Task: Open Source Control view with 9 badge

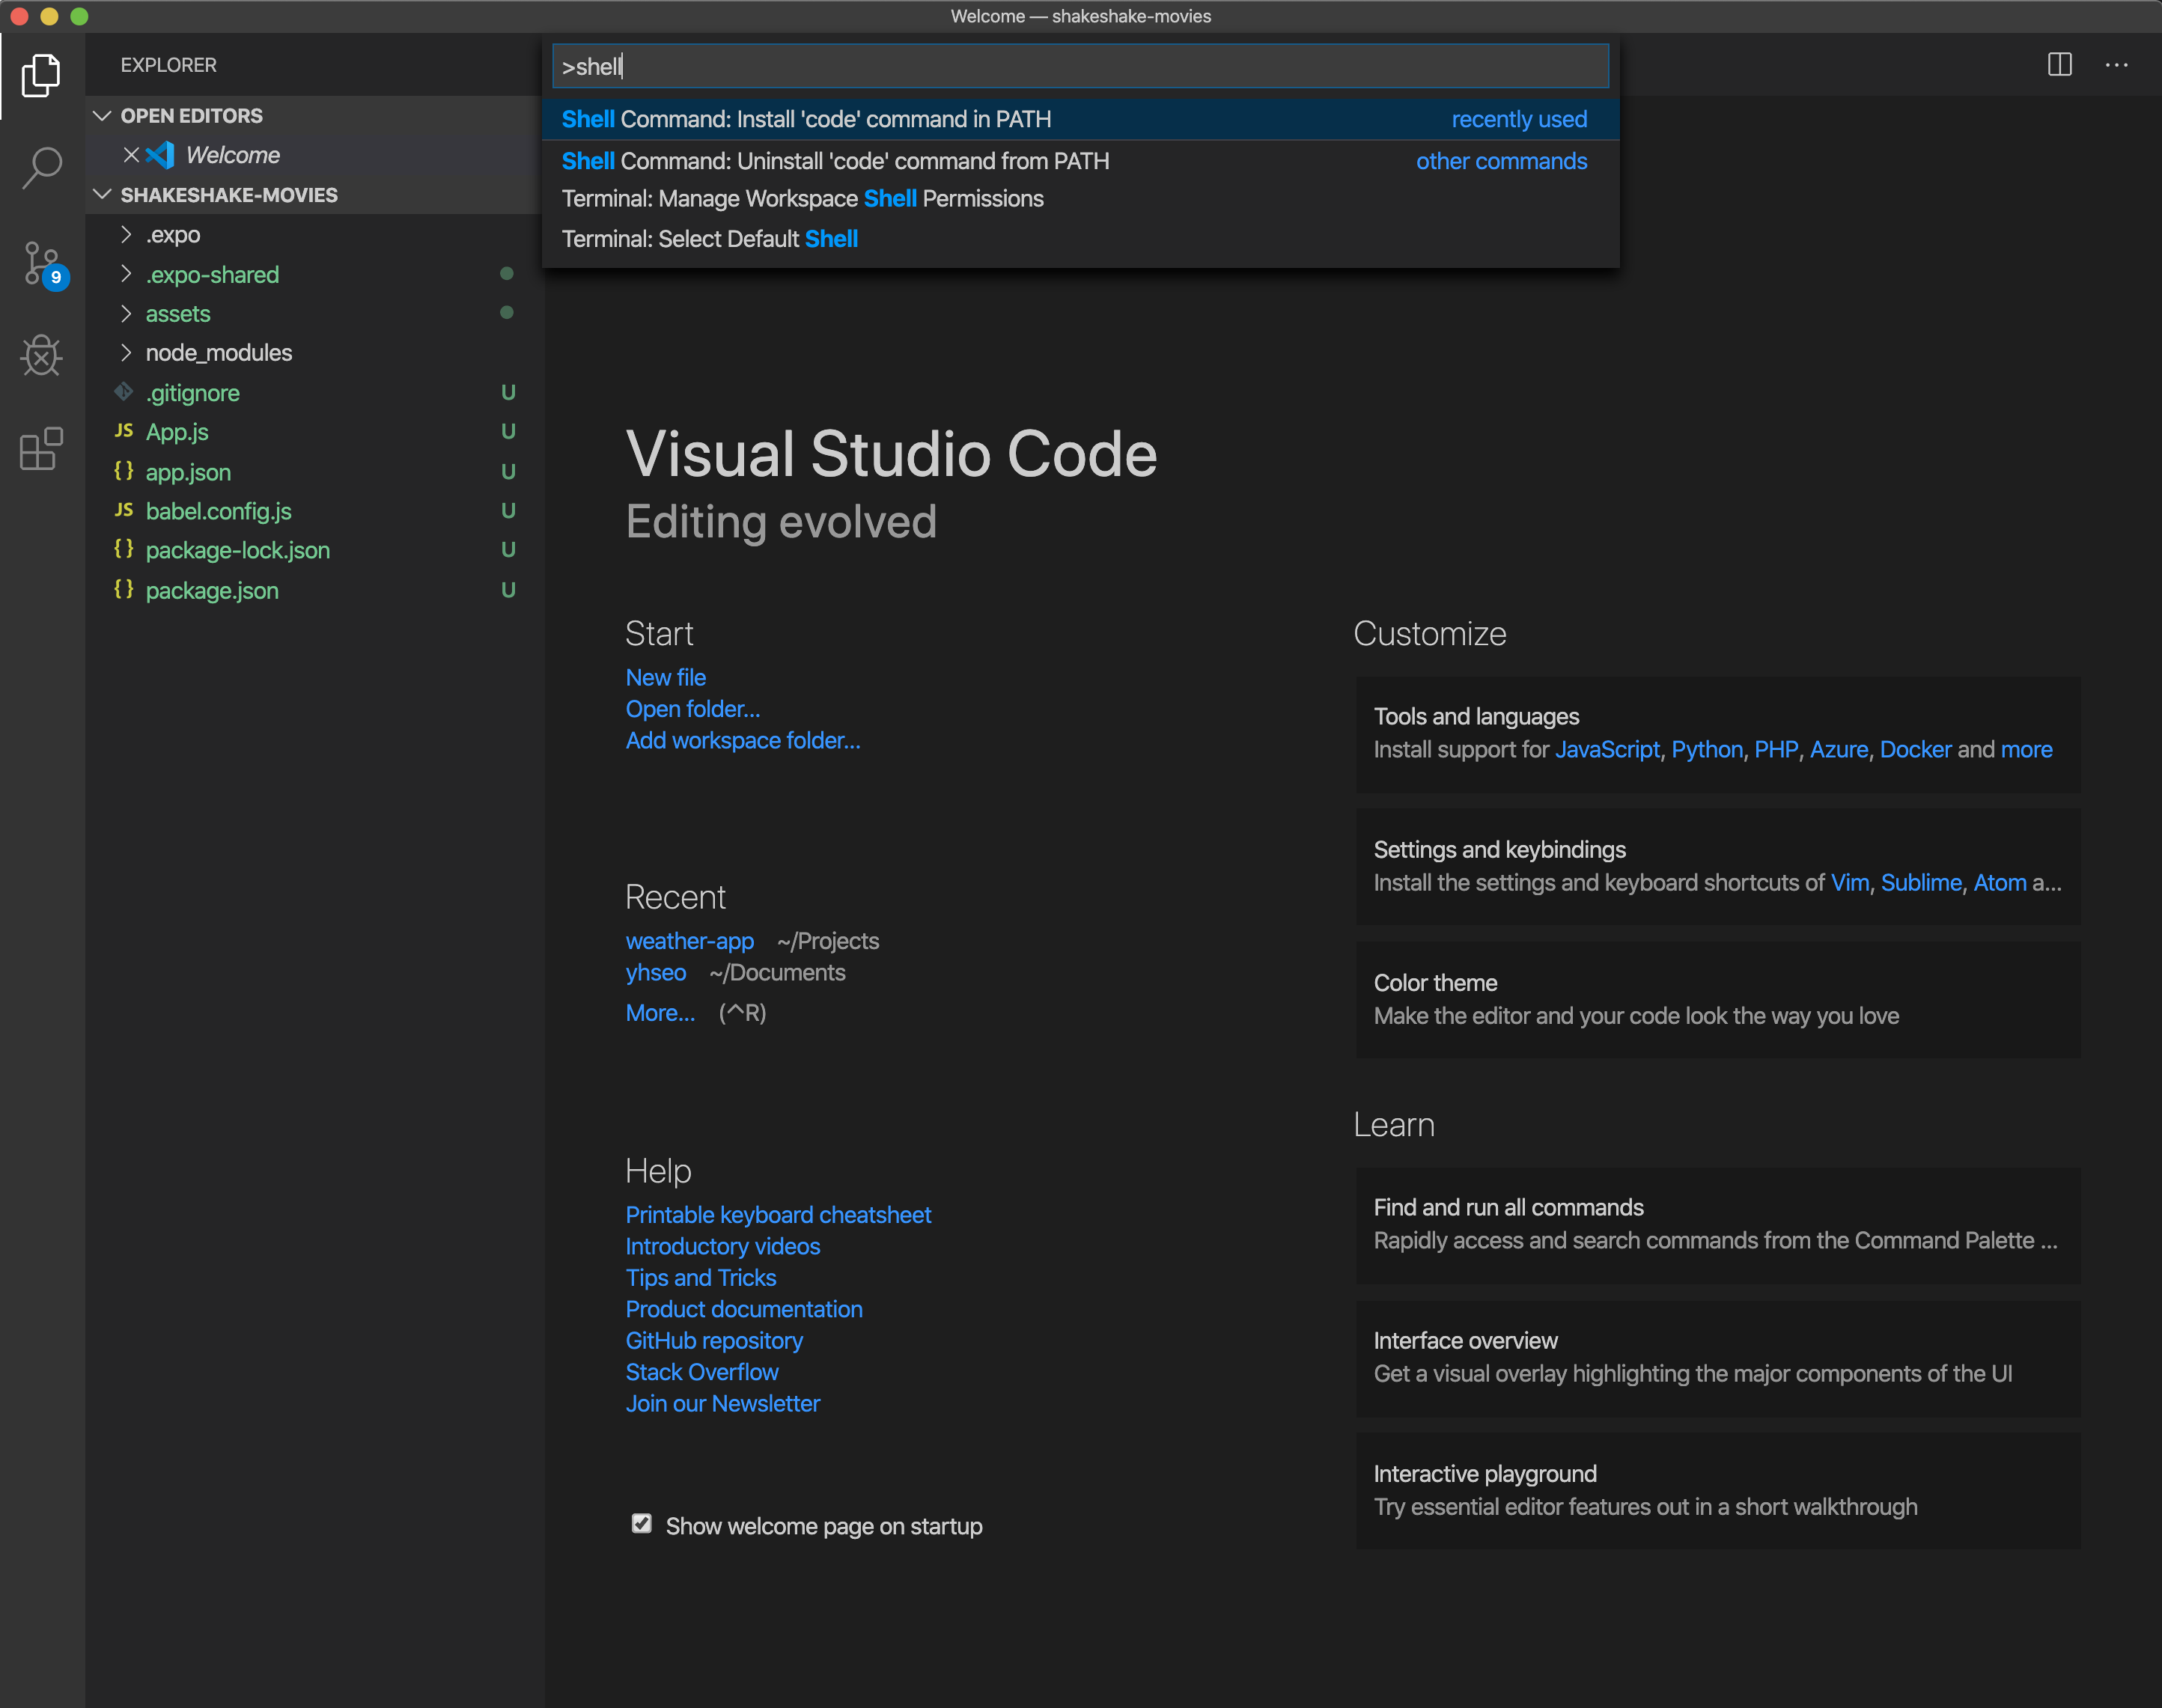Action: 44,264
